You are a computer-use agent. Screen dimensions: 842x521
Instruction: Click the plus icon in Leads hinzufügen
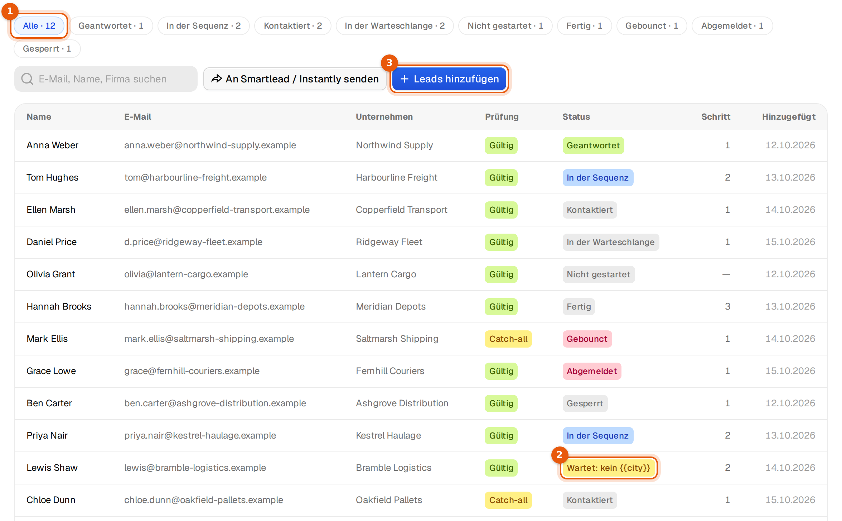click(x=405, y=79)
